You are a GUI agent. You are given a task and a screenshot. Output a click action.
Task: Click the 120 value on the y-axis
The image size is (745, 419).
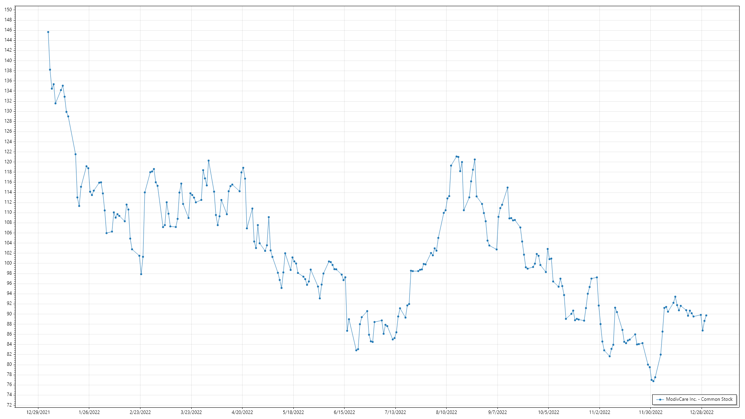(x=8, y=162)
